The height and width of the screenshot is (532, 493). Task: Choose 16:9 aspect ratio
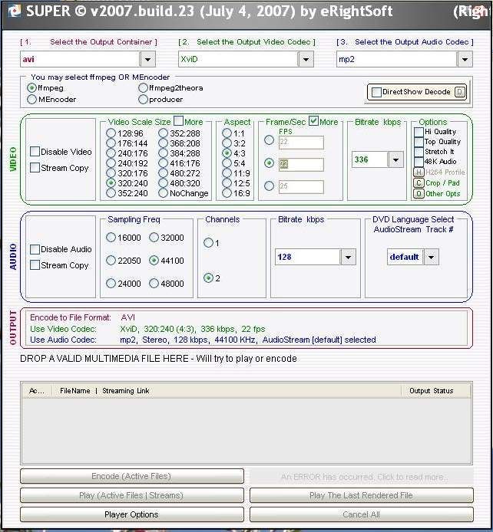point(227,193)
